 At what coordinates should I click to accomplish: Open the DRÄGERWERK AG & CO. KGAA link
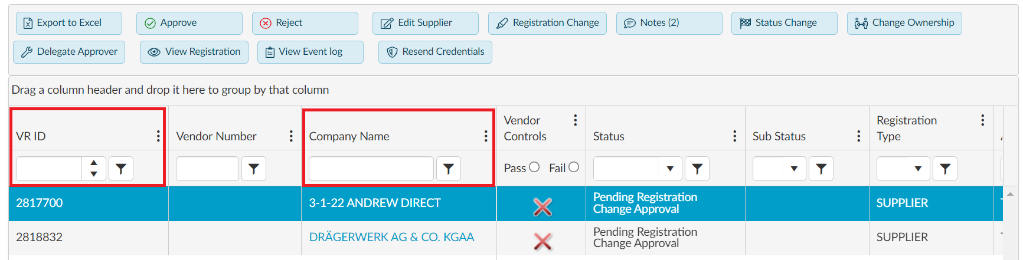(x=391, y=237)
